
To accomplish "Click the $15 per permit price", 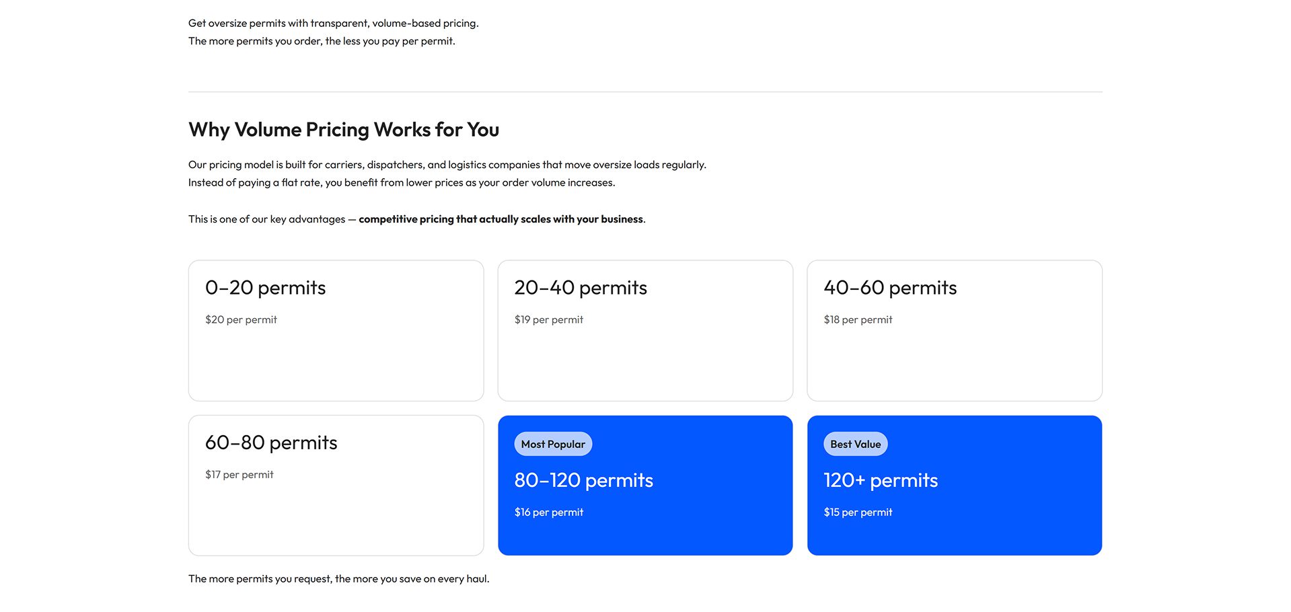I will click(858, 512).
